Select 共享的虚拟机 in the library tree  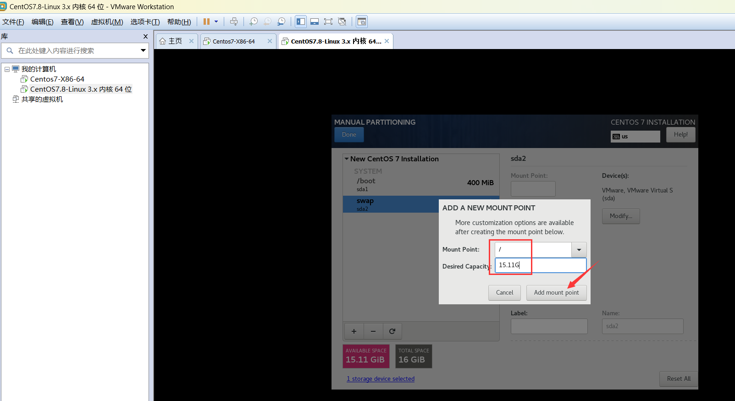click(42, 99)
